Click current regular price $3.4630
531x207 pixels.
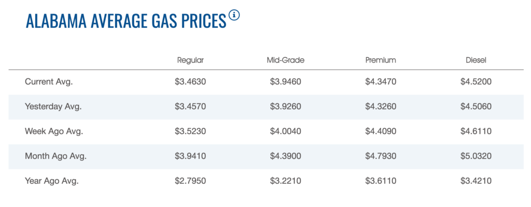coord(190,82)
